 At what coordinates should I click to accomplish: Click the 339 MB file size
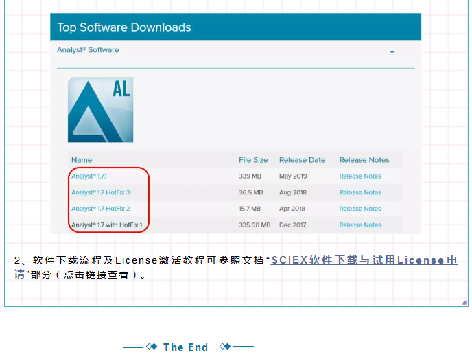pos(250,176)
